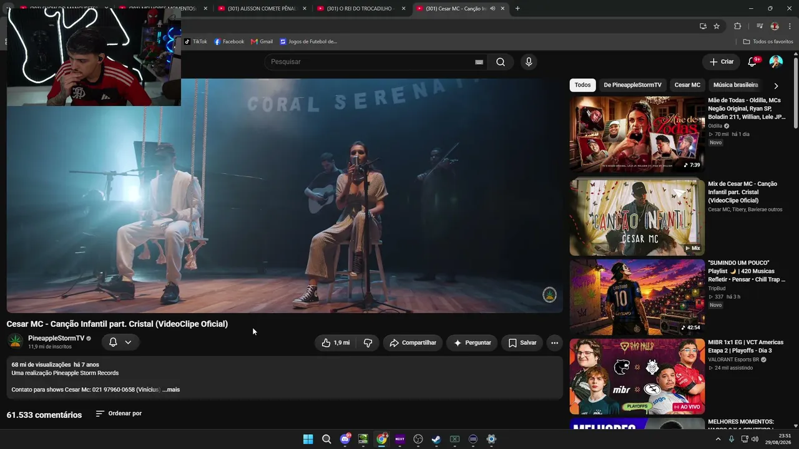Open Canção Infantil mix thumbnail
This screenshot has width=799, height=449.
637,217
